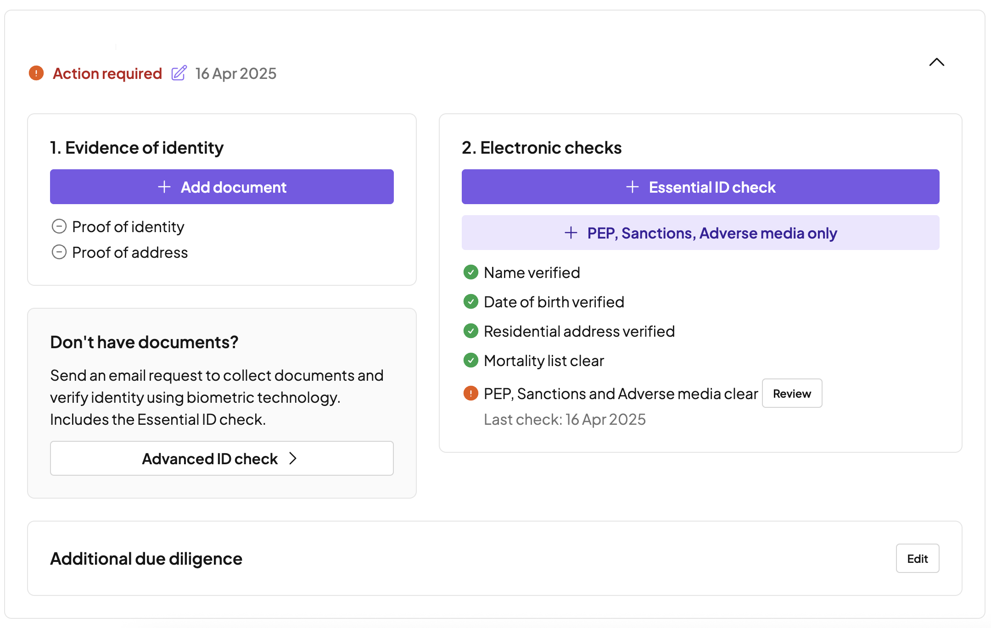The image size is (991, 628).
Task: Open the Advanced ID check option
Action: [222, 459]
